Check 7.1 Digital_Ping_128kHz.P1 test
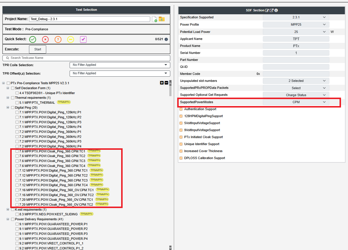 coord(17,112)
